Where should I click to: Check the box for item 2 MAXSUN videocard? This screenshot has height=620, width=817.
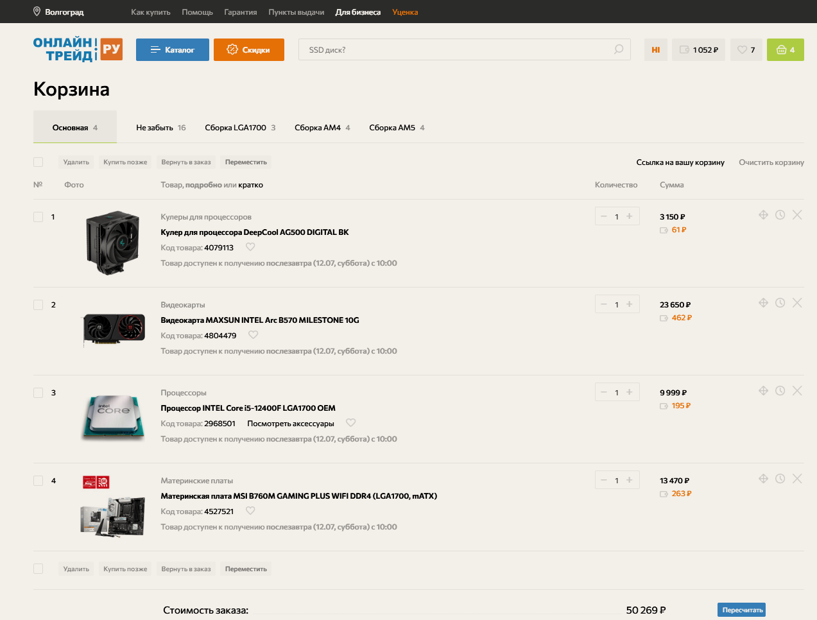[x=38, y=305]
